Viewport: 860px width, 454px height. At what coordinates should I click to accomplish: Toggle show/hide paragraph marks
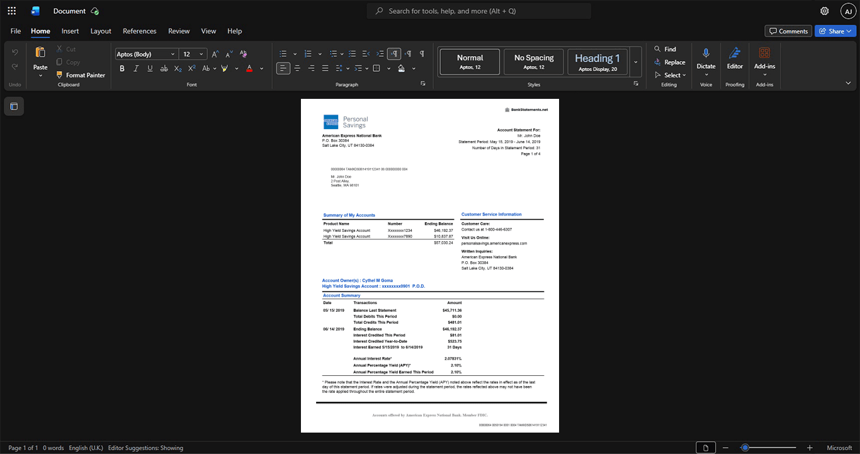click(422, 54)
